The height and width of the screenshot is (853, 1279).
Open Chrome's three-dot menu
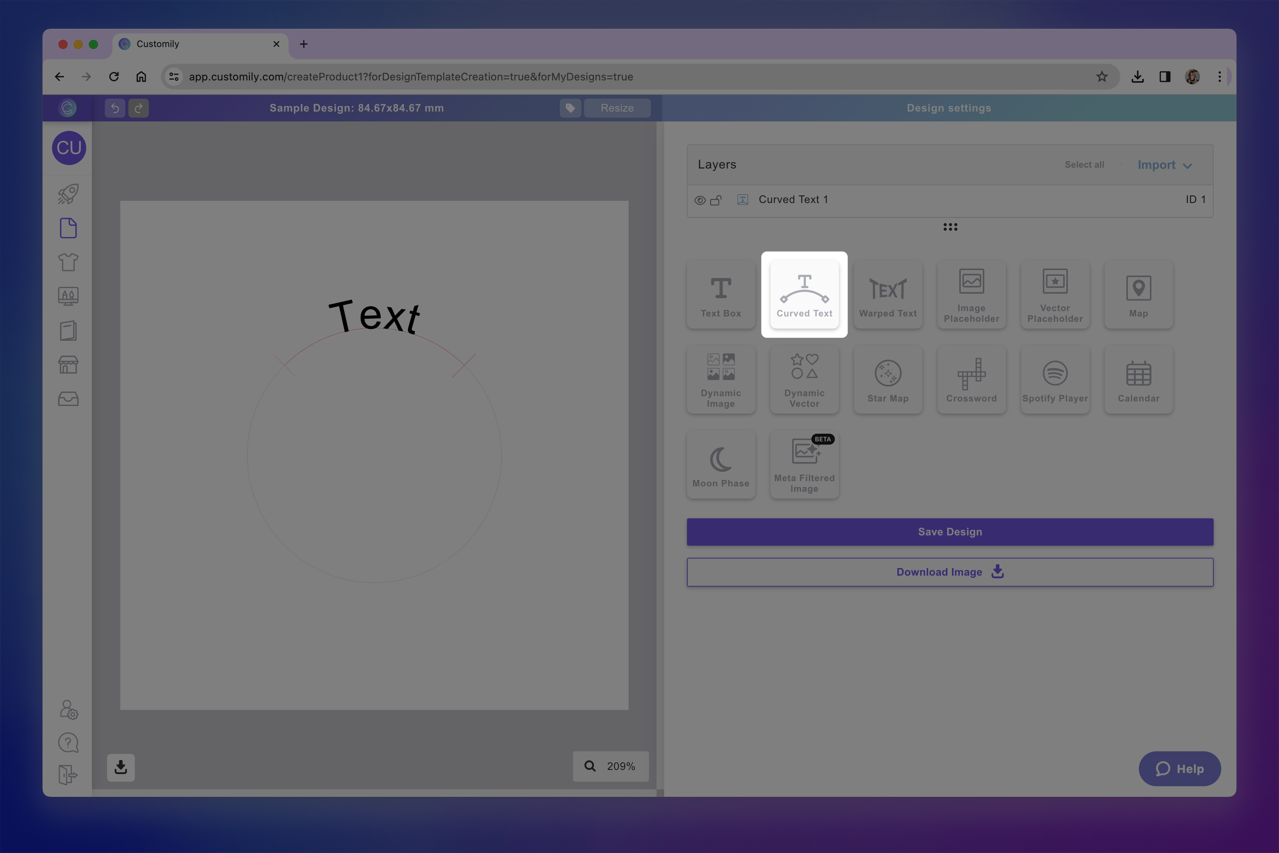pos(1220,77)
